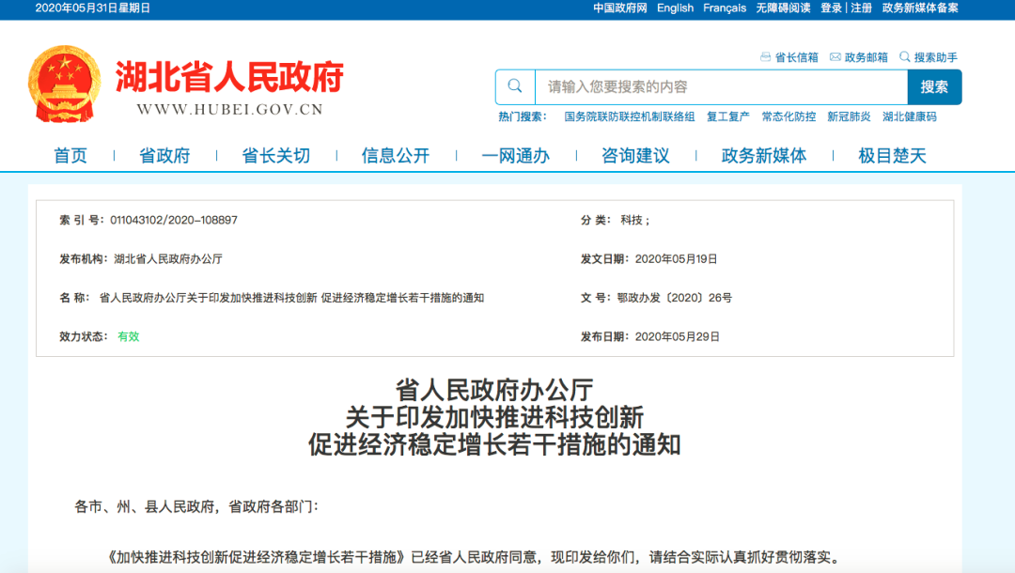Switch to the English site version
The image size is (1015, 573).
click(675, 8)
